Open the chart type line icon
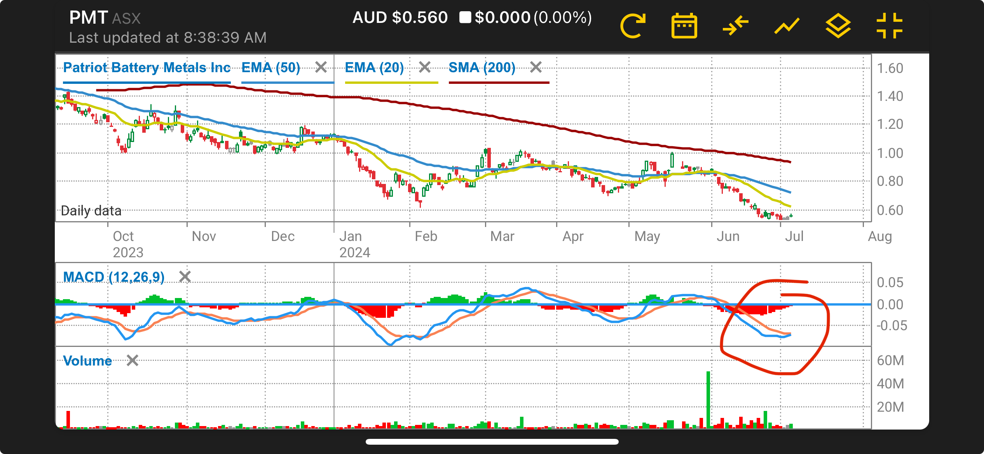 pyautogui.click(x=787, y=26)
